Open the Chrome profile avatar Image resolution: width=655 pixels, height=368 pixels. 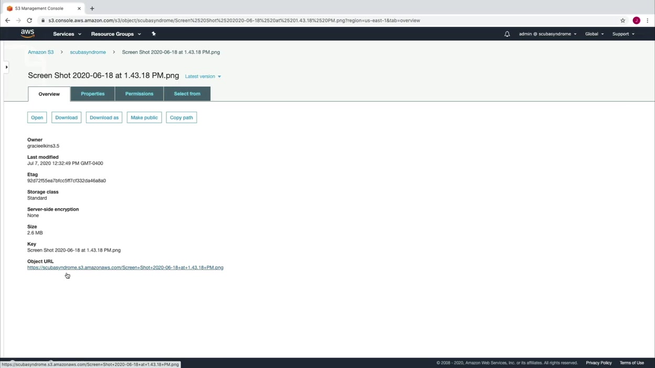636,20
